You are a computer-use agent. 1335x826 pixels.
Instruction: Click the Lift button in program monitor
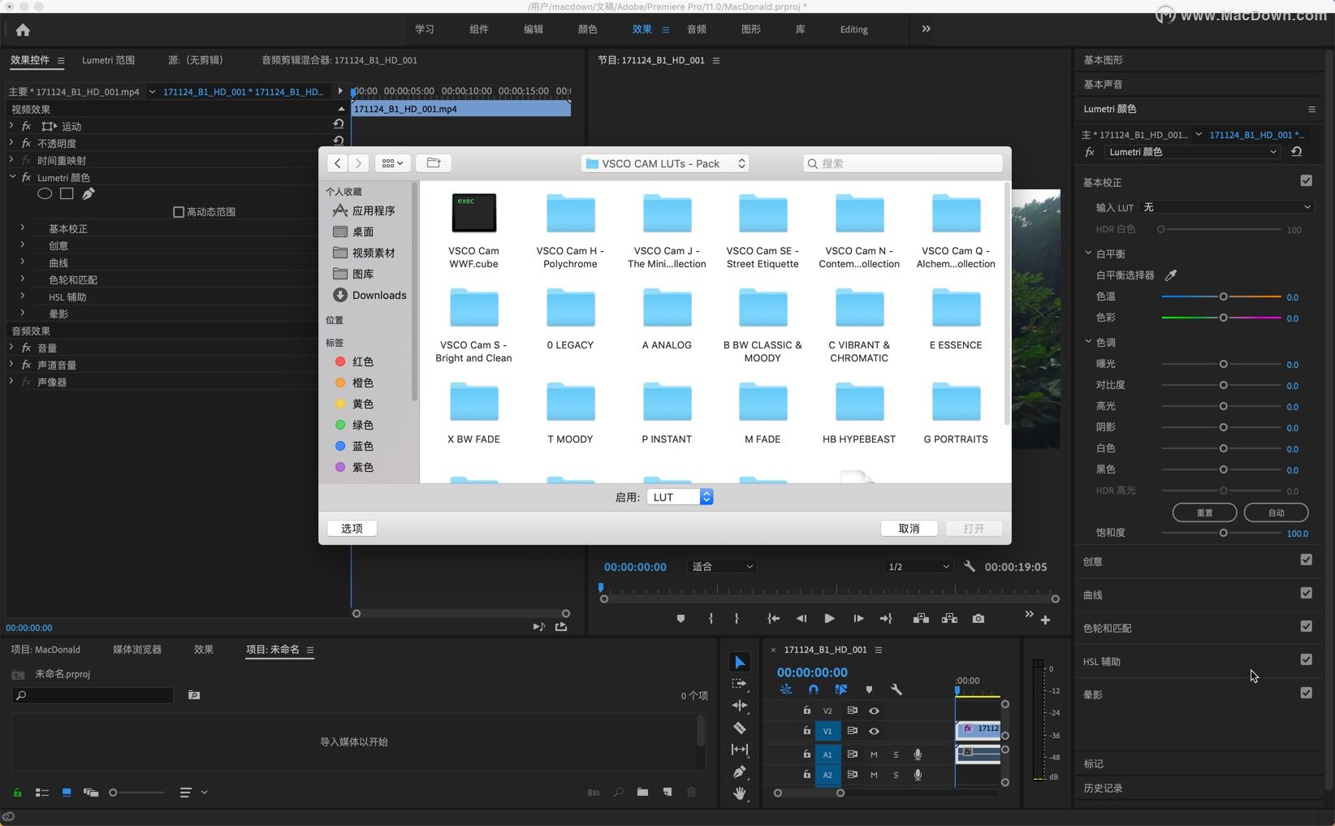coord(921,619)
